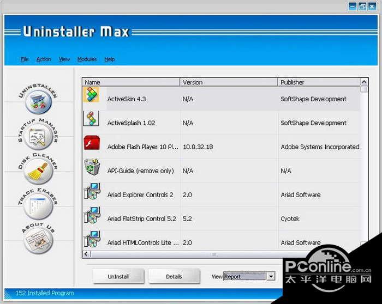This screenshot has height=304, width=382.
Task: Select API-Guide (remove only) entry
Action: coord(221,171)
